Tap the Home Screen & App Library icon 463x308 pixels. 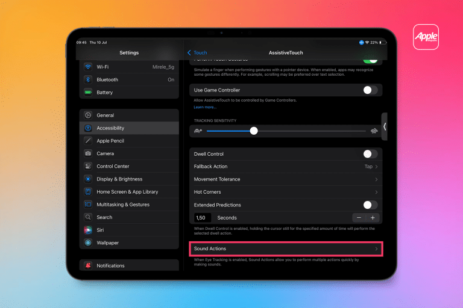88,191
